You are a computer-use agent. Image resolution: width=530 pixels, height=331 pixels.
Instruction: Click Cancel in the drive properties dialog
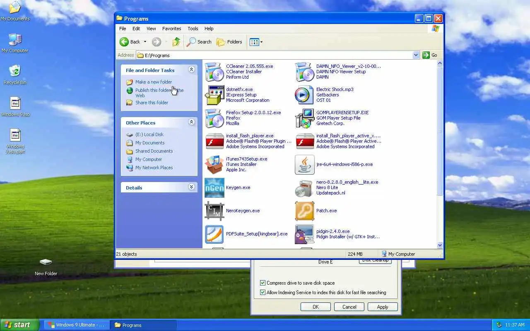click(349, 307)
